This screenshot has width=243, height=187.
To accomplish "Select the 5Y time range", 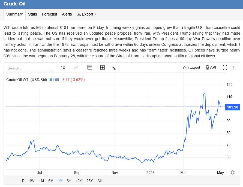I will [x=69, y=181].
